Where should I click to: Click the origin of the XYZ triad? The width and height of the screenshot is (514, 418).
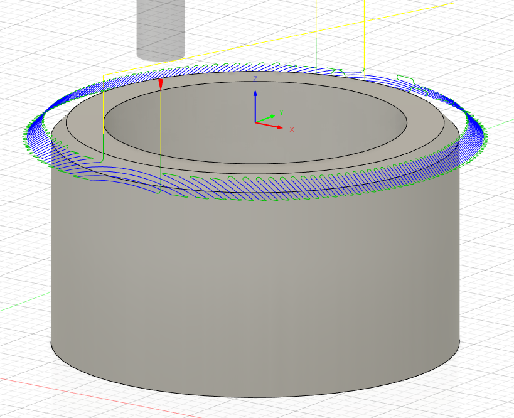point(255,122)
